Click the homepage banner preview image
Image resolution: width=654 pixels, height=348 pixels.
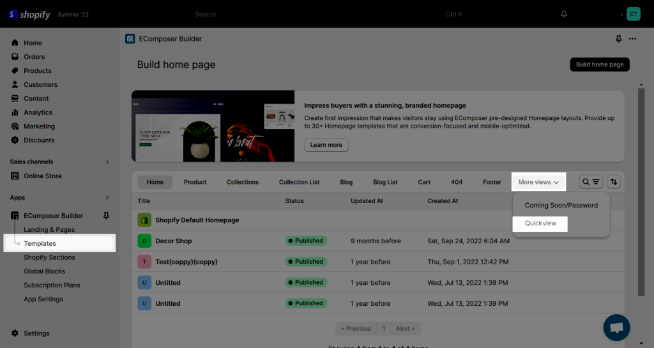[x=213, y=126]
